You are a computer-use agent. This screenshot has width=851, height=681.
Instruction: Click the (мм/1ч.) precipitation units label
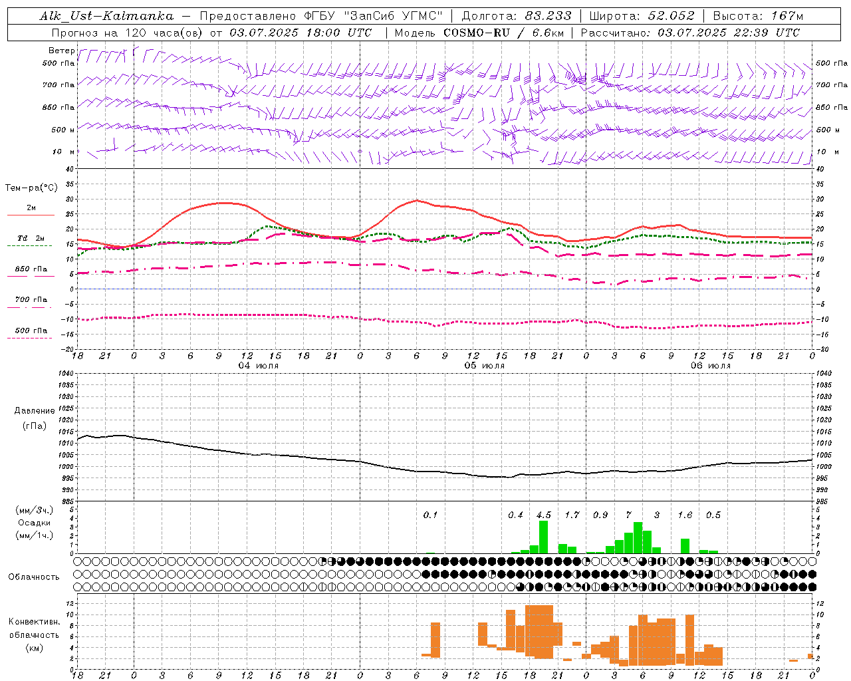pos(33,535)
